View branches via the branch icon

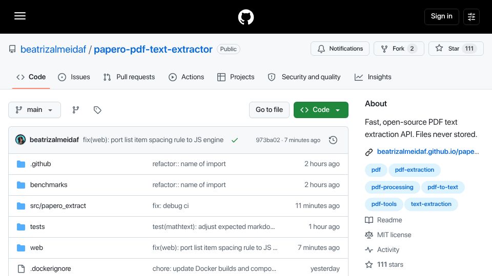tap(76, 110)
